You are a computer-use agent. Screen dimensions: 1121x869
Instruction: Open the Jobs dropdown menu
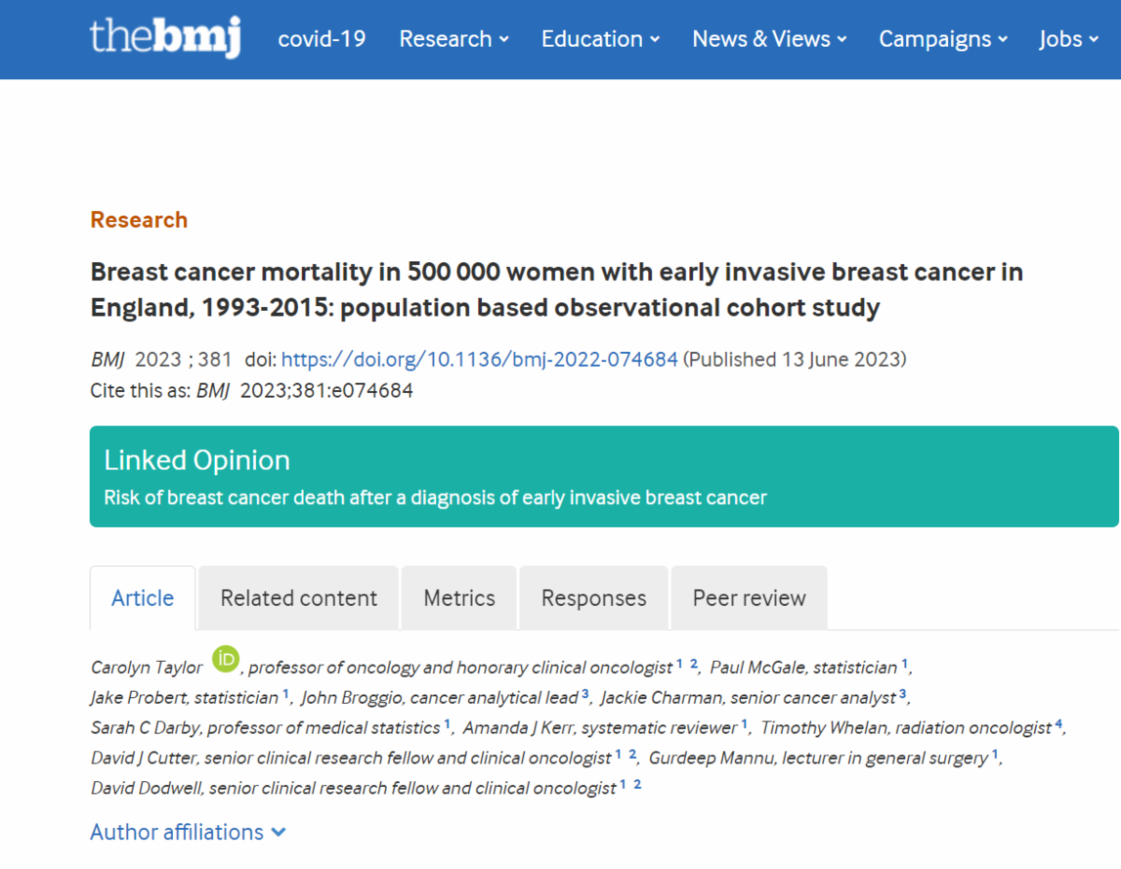click(1069, 39)
